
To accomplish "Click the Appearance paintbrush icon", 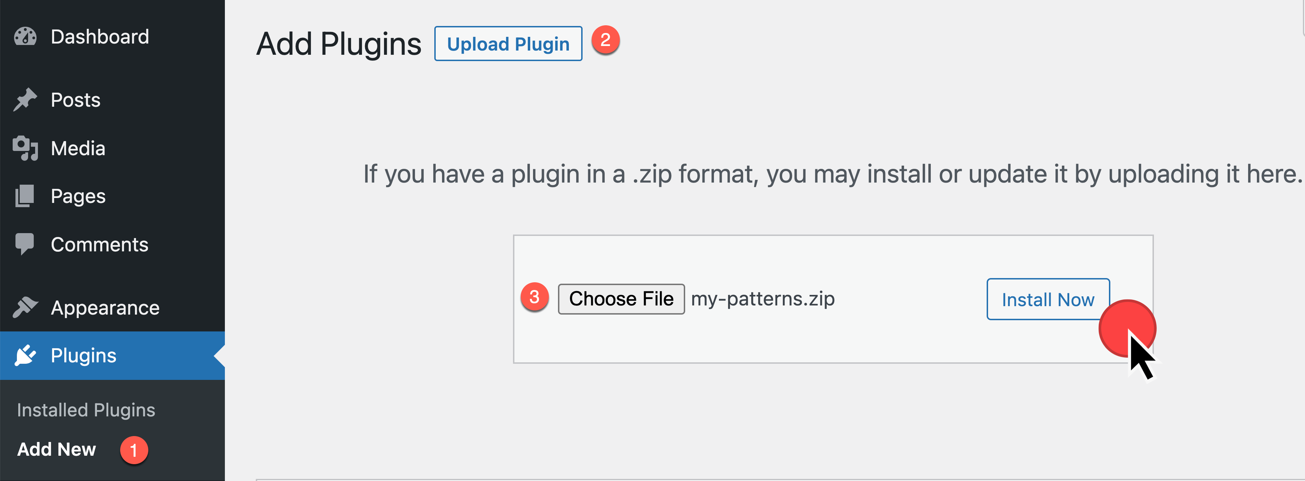I will 25,307.
